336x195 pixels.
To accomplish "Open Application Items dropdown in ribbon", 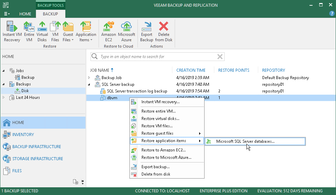I will click(86, 31).
